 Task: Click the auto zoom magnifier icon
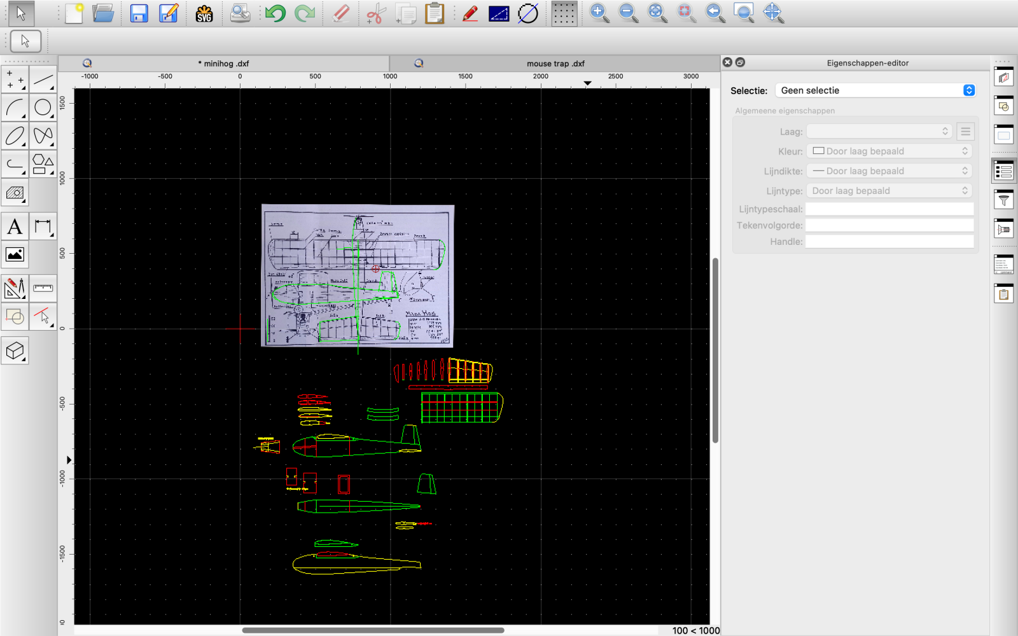tap(657, 13)
